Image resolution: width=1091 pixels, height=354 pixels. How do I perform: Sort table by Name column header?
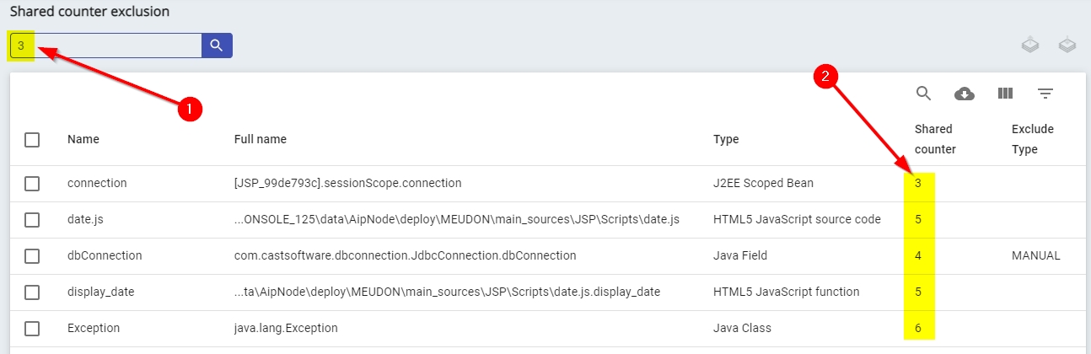(82, 140)
